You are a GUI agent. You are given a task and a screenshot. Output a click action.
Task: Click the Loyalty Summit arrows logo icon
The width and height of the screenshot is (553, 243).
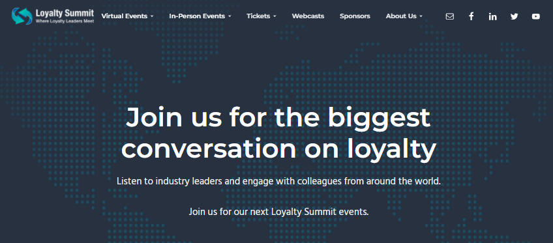click(22, 16)
